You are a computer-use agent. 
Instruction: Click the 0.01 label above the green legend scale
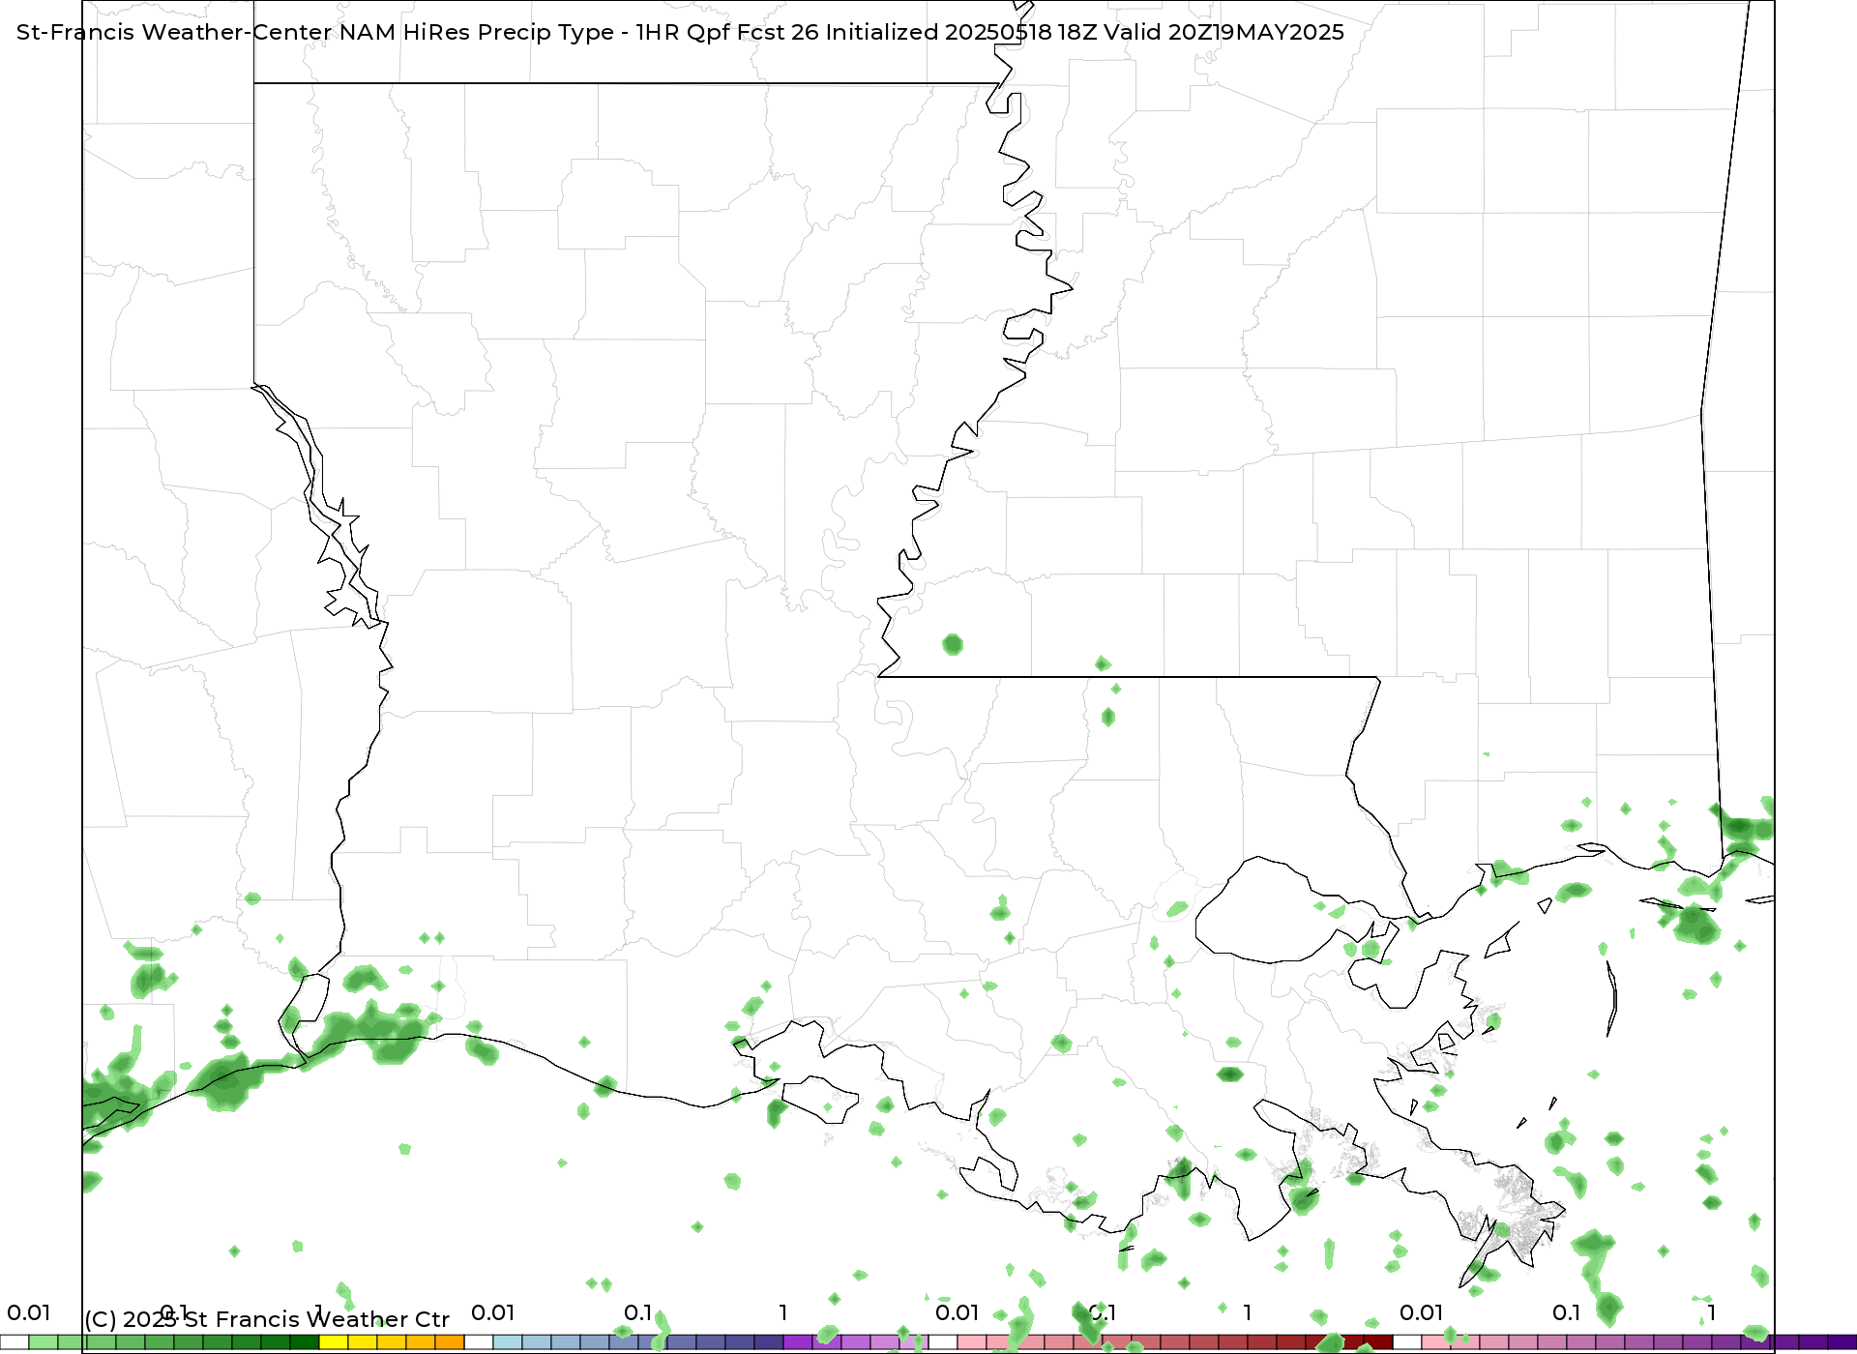coord(28,1312)
